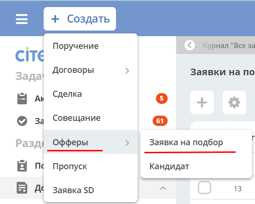Click the clipboard tasks icon in sidebar
This screenshot has height=204, width=255.
(x=22, y=98)
